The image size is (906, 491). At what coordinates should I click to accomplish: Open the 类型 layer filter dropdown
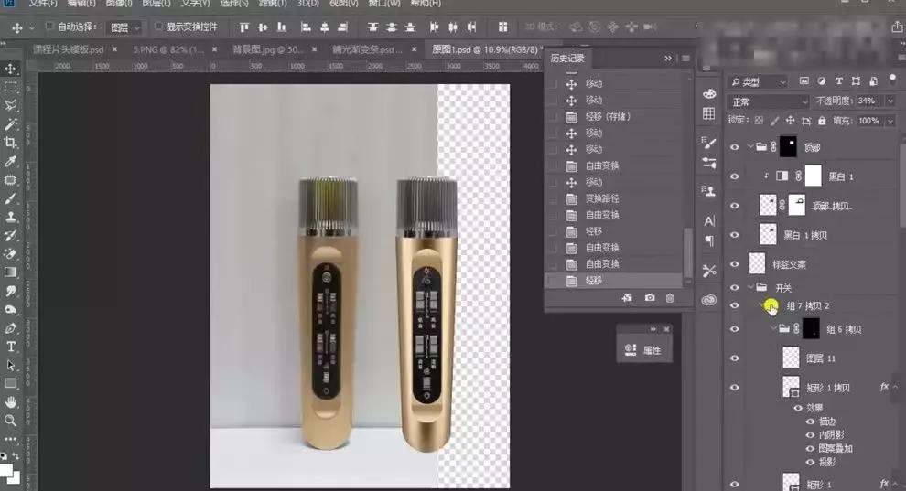(x=758, y=82)
